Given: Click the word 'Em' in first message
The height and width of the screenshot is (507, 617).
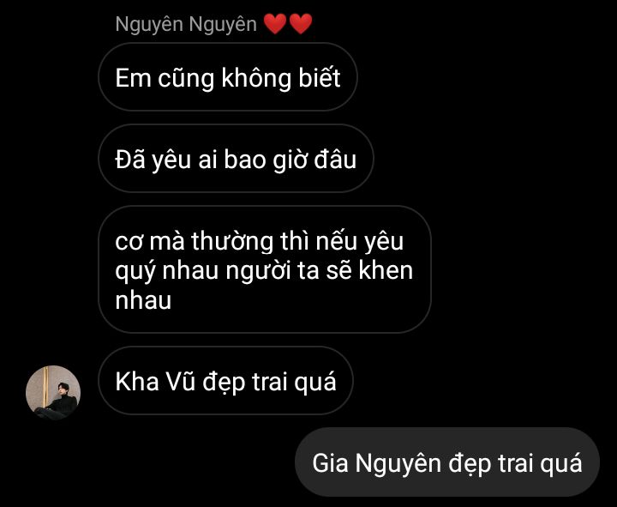Looking at the screenshot, I should (133, 77).
